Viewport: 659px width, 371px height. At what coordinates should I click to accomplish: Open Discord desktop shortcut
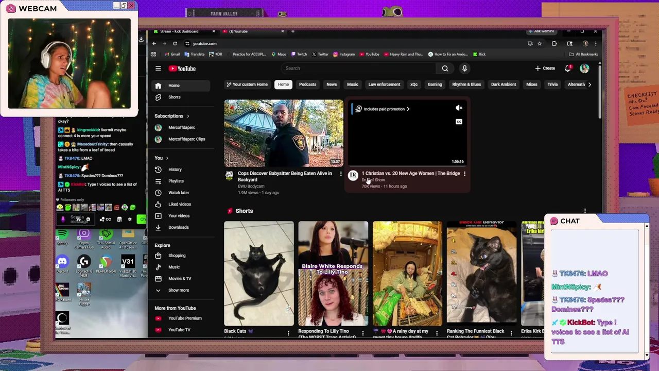[62, 264]
